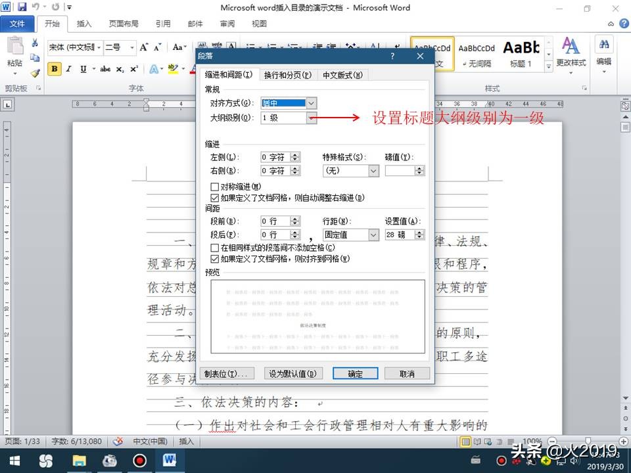Screen dimensions: 631x473
Task: Open the 对齐方式 alignment dropdown
Action: (311, 103)
